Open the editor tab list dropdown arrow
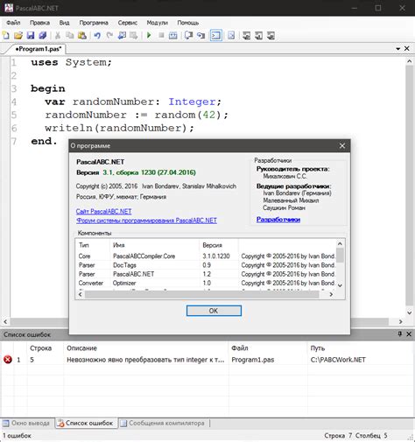This screenshot has height=442, width=415. click(x=397, y=49)
